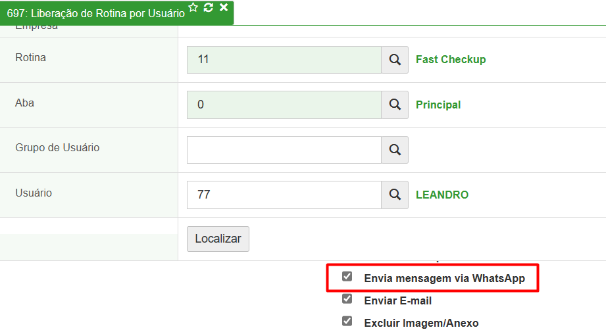Search Rotina with the magnifier icon

[x=395, y=60]
